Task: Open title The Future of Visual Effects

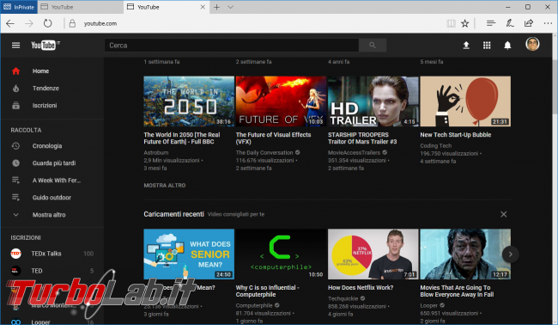Action: pos(273,138)
